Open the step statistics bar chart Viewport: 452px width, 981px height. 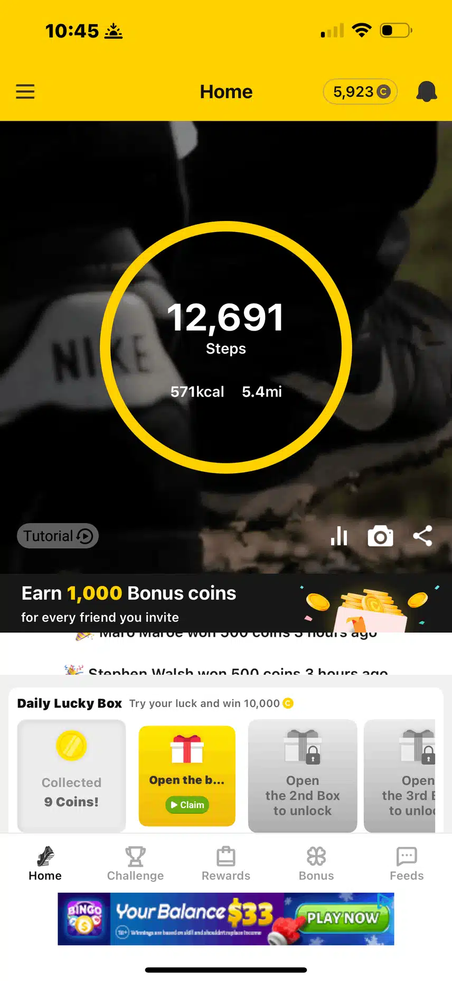pyautogui.click(x=339, y=536)
